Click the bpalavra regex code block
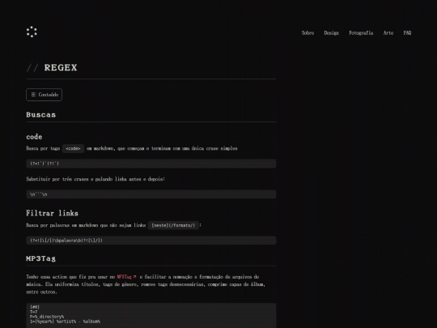This screenshot has height=328, width=437. coord(151,241)
